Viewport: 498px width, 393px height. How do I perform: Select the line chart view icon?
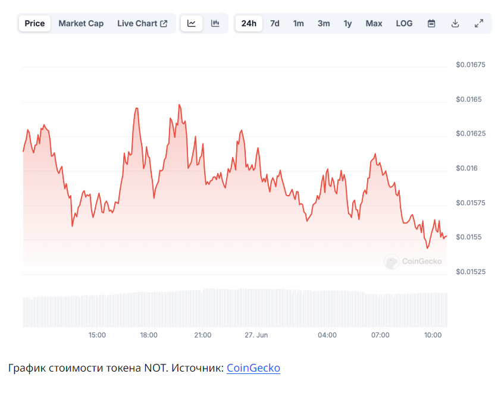192,24
